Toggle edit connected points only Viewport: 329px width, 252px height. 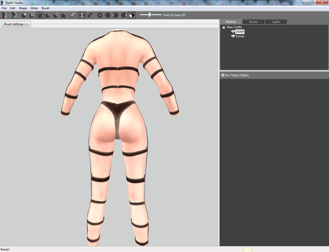coord(90,15)
